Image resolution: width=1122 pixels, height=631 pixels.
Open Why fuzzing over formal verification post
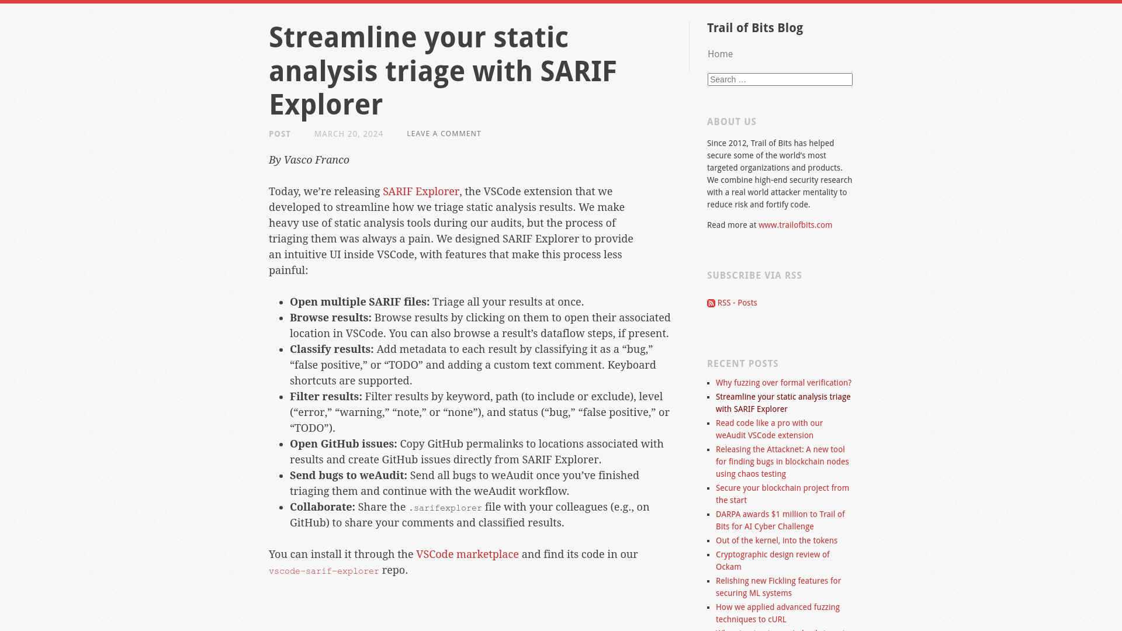pyautogui.click(x=783, y=383)
